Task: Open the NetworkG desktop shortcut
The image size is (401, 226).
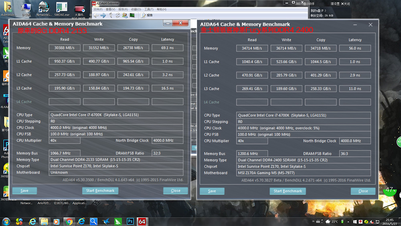Action: point(44,8)
